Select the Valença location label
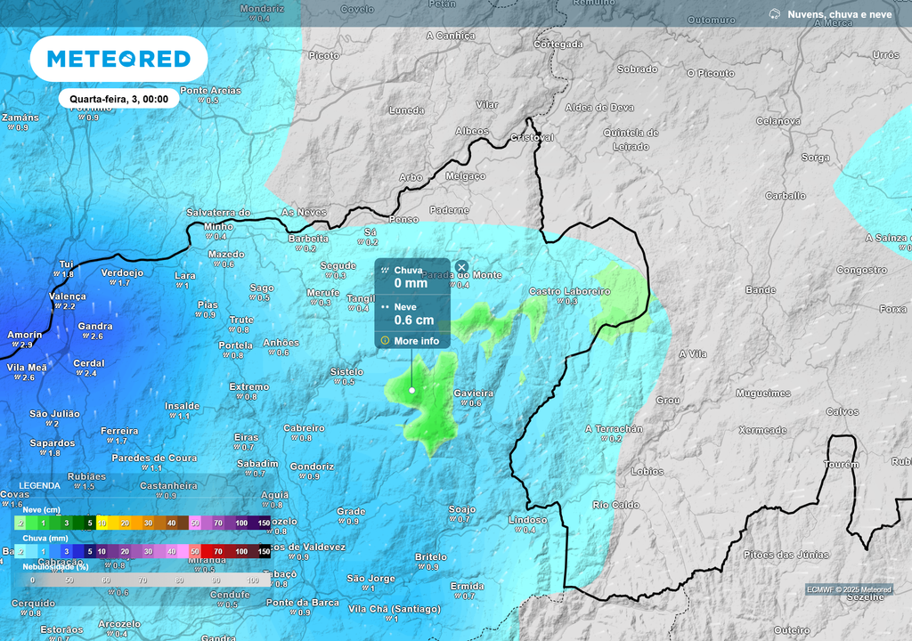Viewport: 912px width, 641px height. (x=68, y=296)
